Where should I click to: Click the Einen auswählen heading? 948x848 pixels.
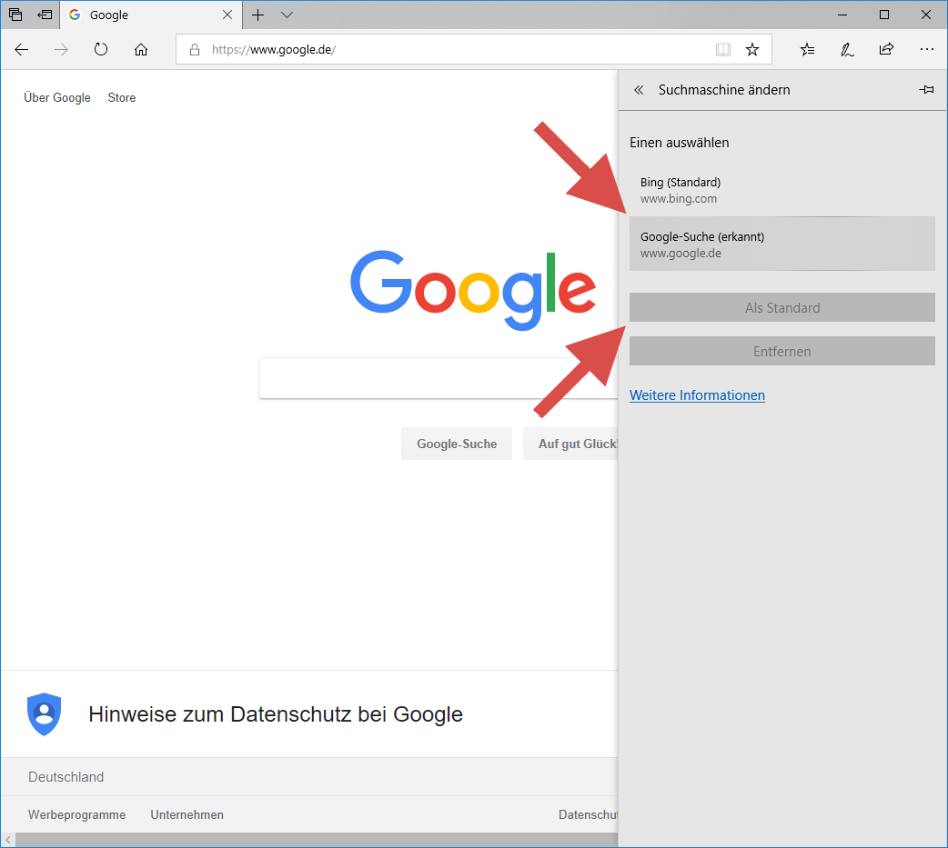click(679, 143)
